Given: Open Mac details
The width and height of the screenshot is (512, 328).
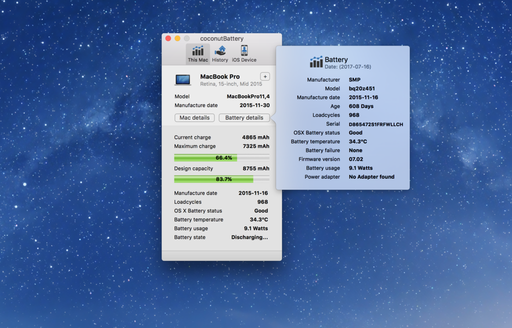Looking at the screenshot, I should pyautogui.click(x=194, y=117).
